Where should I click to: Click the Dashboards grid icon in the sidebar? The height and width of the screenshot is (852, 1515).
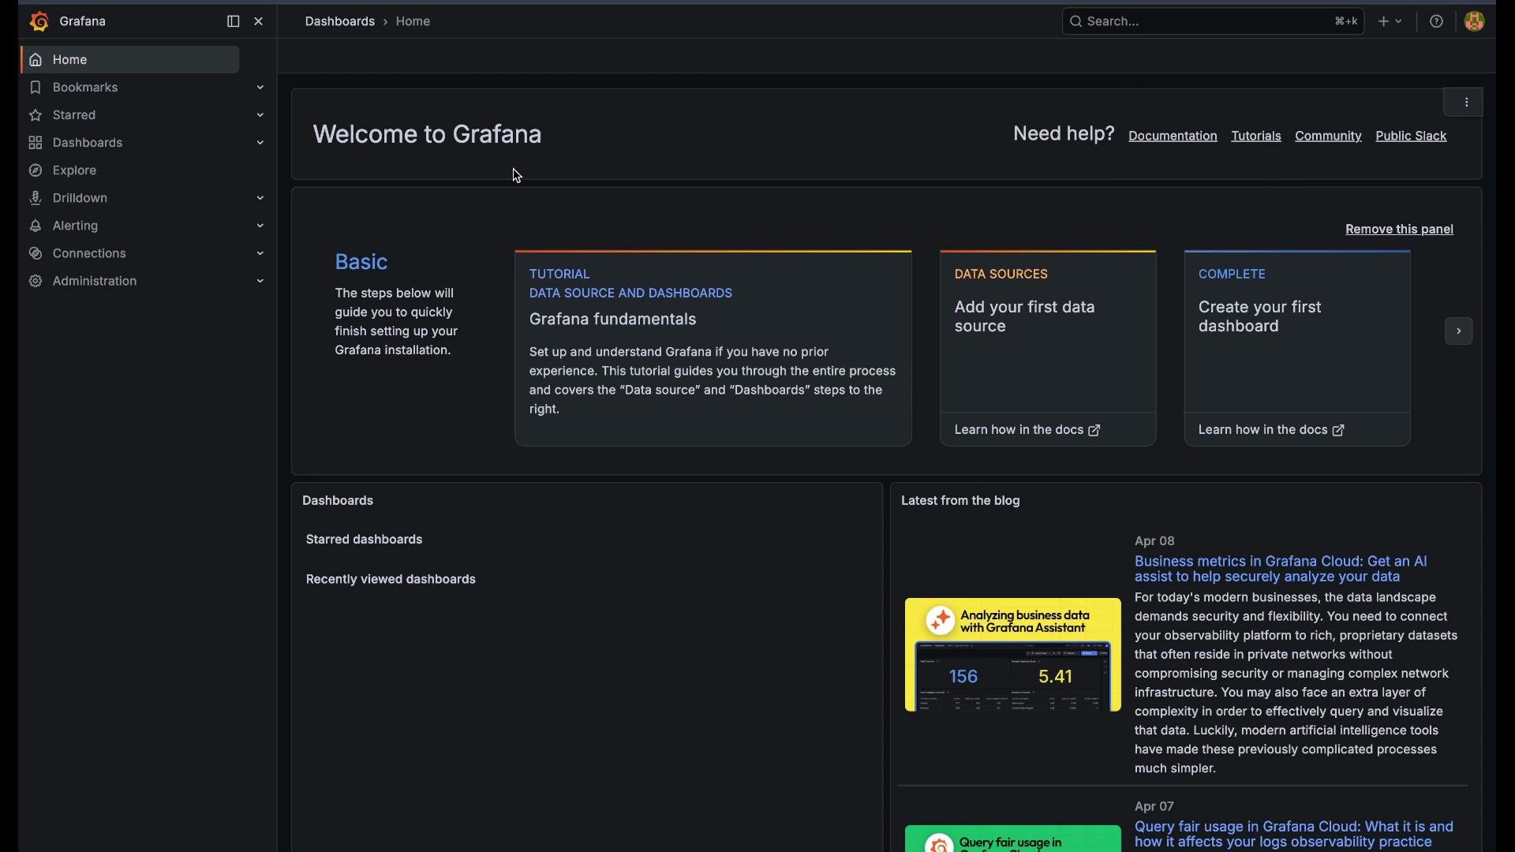(x=36, y=144)
